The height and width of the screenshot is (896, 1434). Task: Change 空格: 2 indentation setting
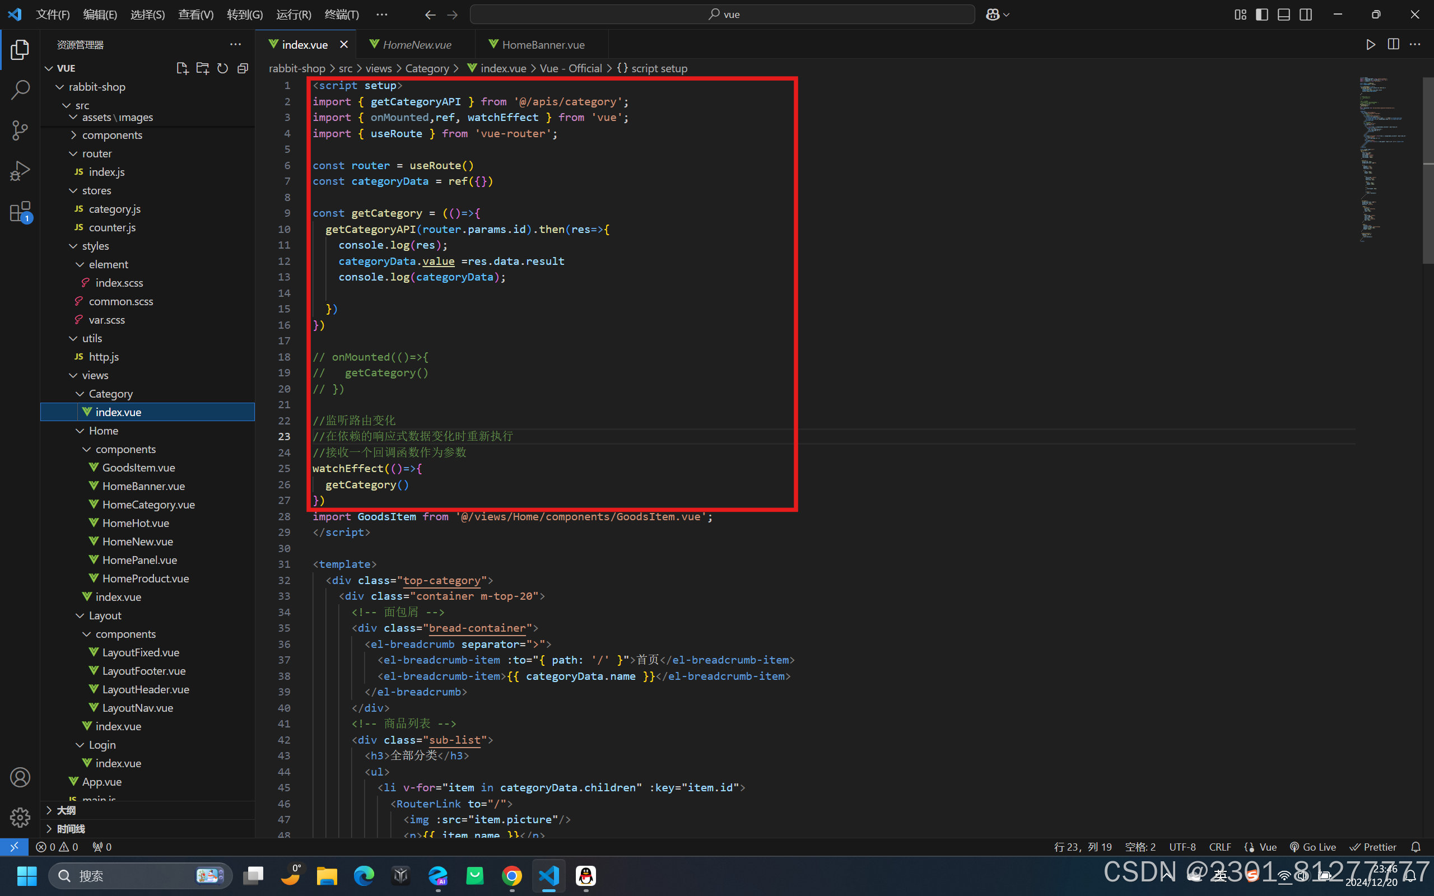tap(1140, 847)
